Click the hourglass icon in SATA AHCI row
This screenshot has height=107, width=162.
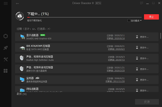[137, 48]
